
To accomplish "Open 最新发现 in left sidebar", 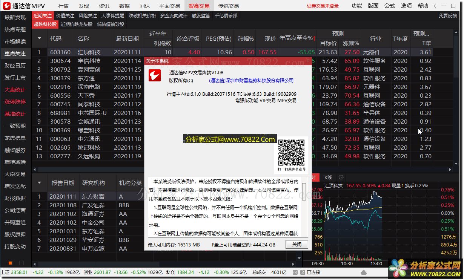I will (15, 17).
